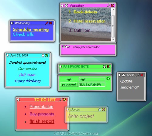Click the pencil icon on TO-DO LIST note
The image size is (152, 136).
click(x=61, y=100)
